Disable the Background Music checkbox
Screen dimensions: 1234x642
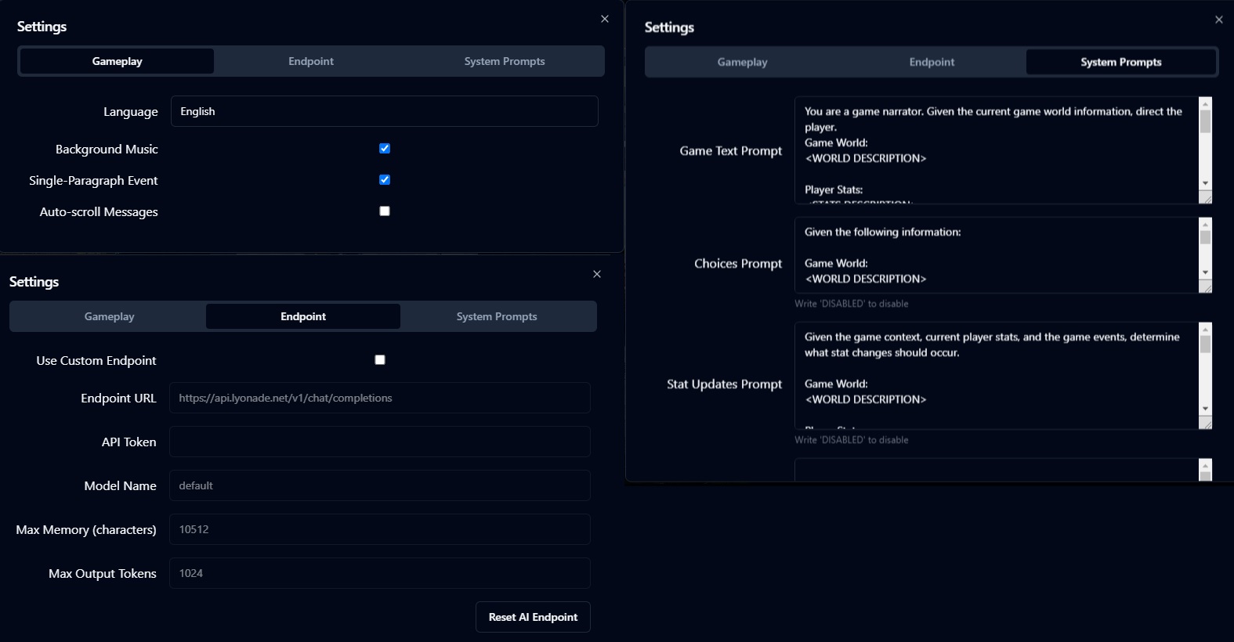(385, 149)
